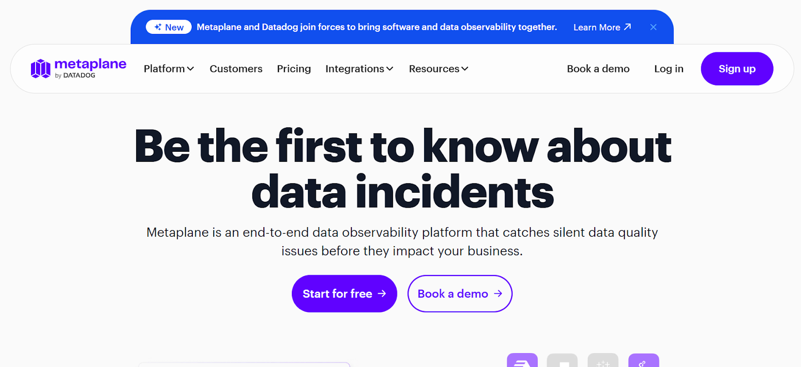Follow the Learn More link
The width and height of the screenshot is (801, 367).
(x=596, y=27)
